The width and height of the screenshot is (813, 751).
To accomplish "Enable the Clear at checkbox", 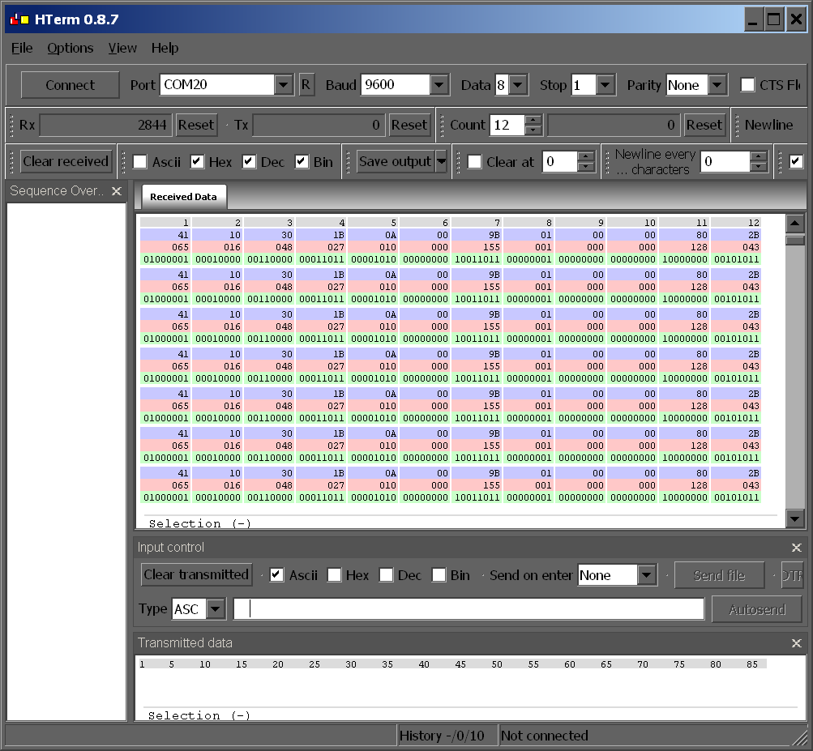I will (474, 162).
